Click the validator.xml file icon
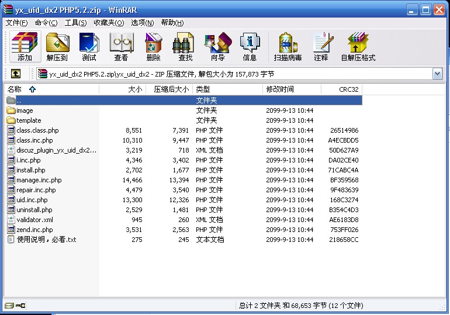The width and height of the screenshot is (450, 315). coord(11,220)
